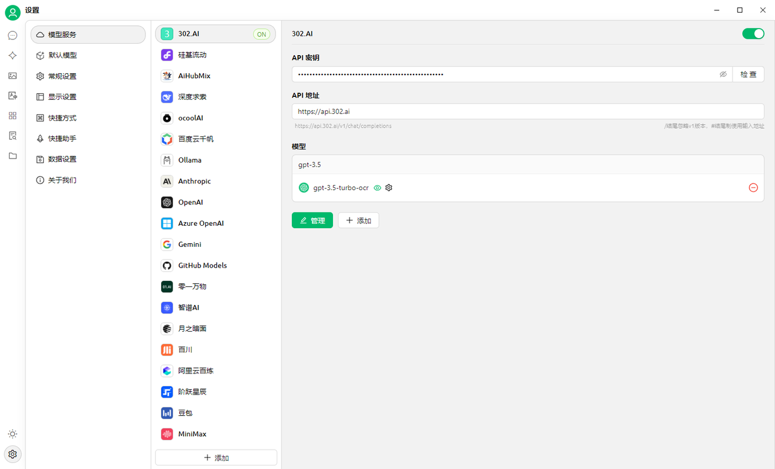Select the 深度求索 provider
775x469 pixels.
coord(216,97)
